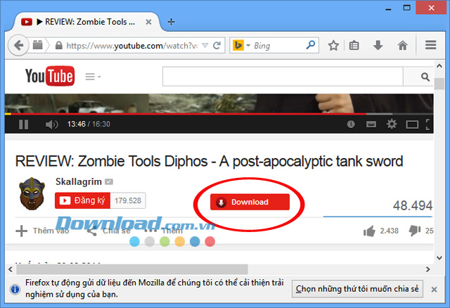
Task: Click the YouTube search magnifier button
Action: pos(425,77)
